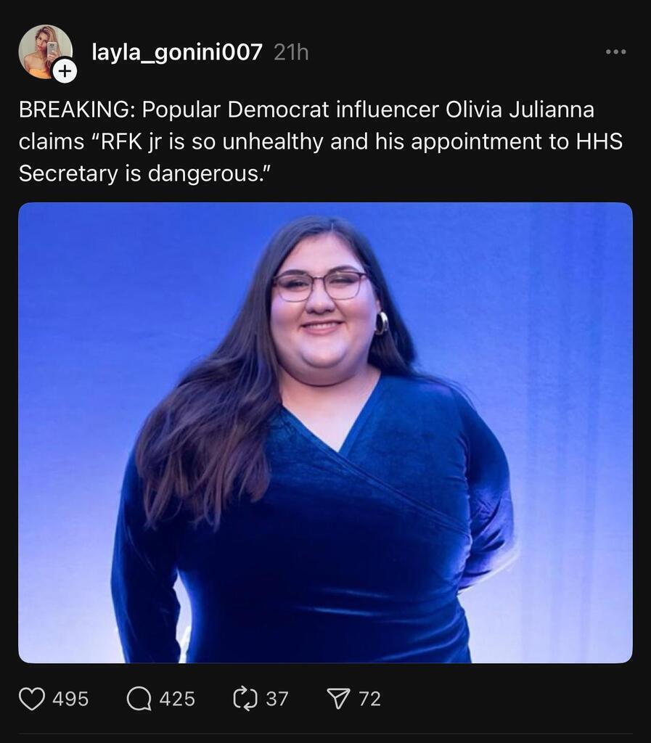The width and height of the screenshot is (651, 743).
Task: Open the three-dot more options menu
Action: pos(616,52)
